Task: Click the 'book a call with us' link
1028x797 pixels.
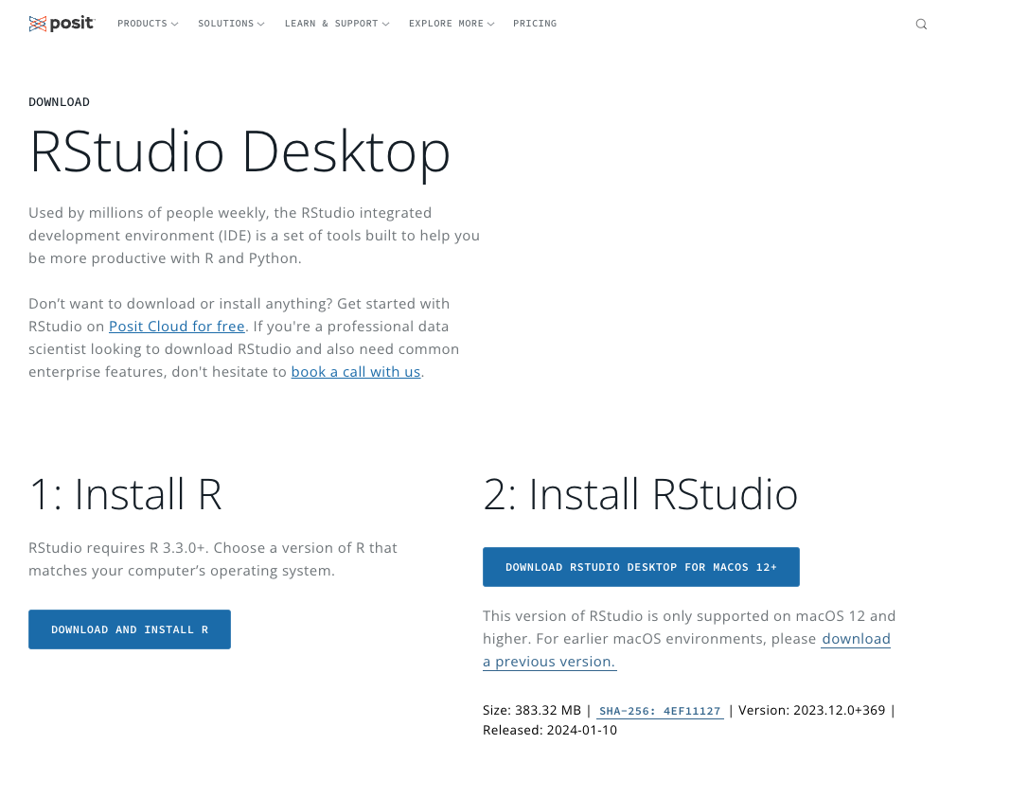Action: point(355,372)
